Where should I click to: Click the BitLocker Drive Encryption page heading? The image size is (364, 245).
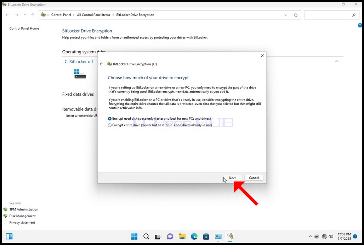coord(87,31)
